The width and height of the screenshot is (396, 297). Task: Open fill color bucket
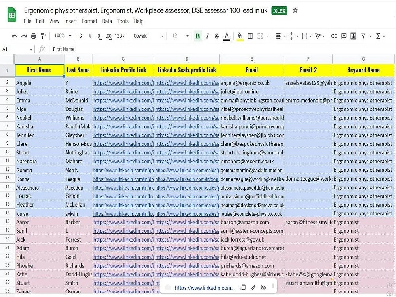[240, 36]
